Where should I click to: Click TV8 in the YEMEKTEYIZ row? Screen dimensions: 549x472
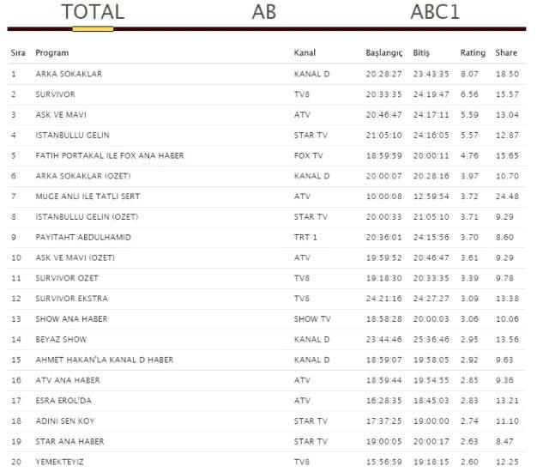click(301, 462)
